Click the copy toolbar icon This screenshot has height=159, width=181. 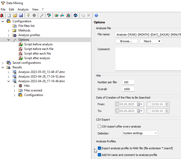pyautogui.click(x=83, y=15)
